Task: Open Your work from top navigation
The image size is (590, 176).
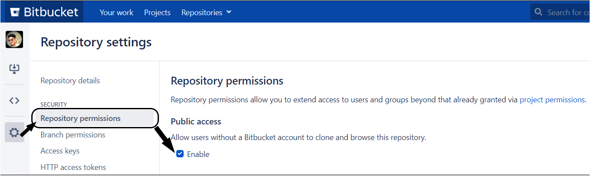Action: tap(117, 13)
